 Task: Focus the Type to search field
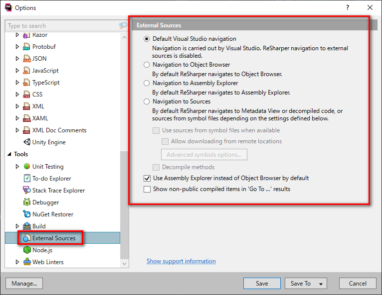pyautogui.click(x=62, y=25)
